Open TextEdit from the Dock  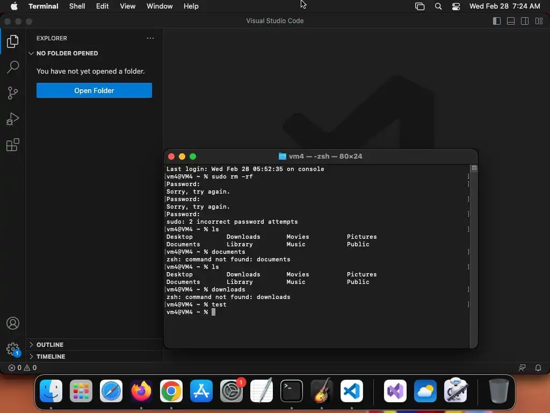[x=262, y=391]
